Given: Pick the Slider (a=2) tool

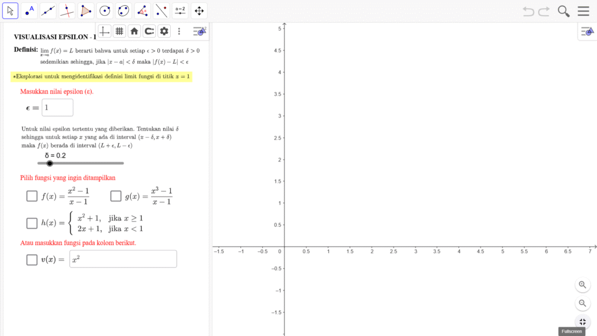Looking at the screenshot, I should tap(180, 10).
